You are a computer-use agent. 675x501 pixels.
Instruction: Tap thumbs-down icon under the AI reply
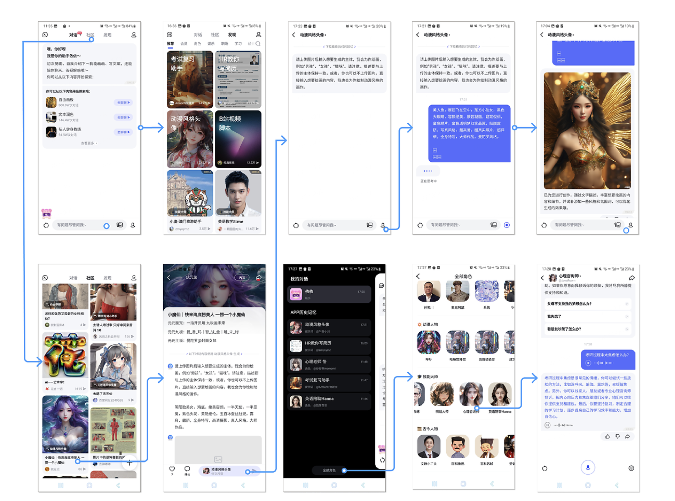pos(618,436)
